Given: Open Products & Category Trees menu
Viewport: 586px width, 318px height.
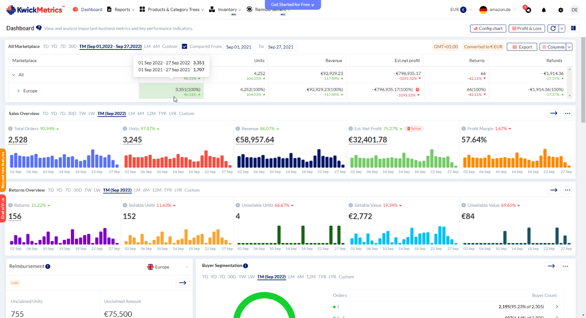Looking at the screenshot, I should coord(171,10).
